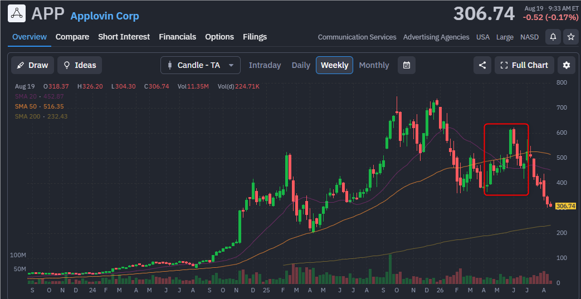Open Ideas lightbulb button
This screenshot has width=581, height=299.
point(80,65)
